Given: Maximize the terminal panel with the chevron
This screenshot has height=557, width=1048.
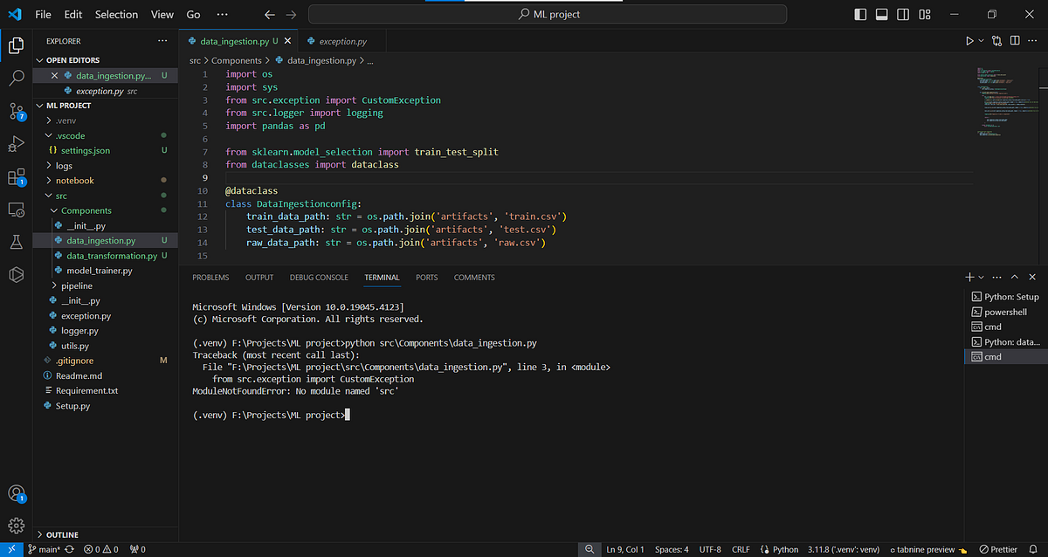Looking at the screenshot, I should [x=1014, y=277].
